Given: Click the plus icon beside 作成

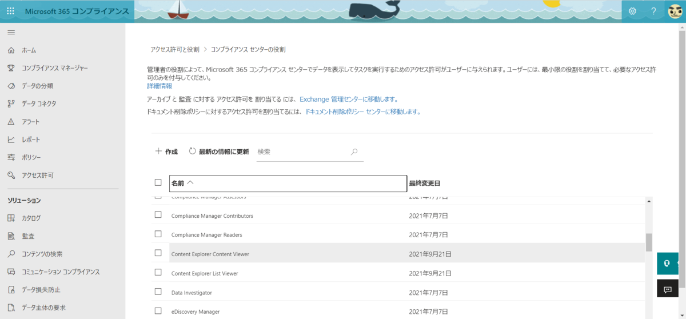Looking at the screenshot, I should tap(159, 151).
